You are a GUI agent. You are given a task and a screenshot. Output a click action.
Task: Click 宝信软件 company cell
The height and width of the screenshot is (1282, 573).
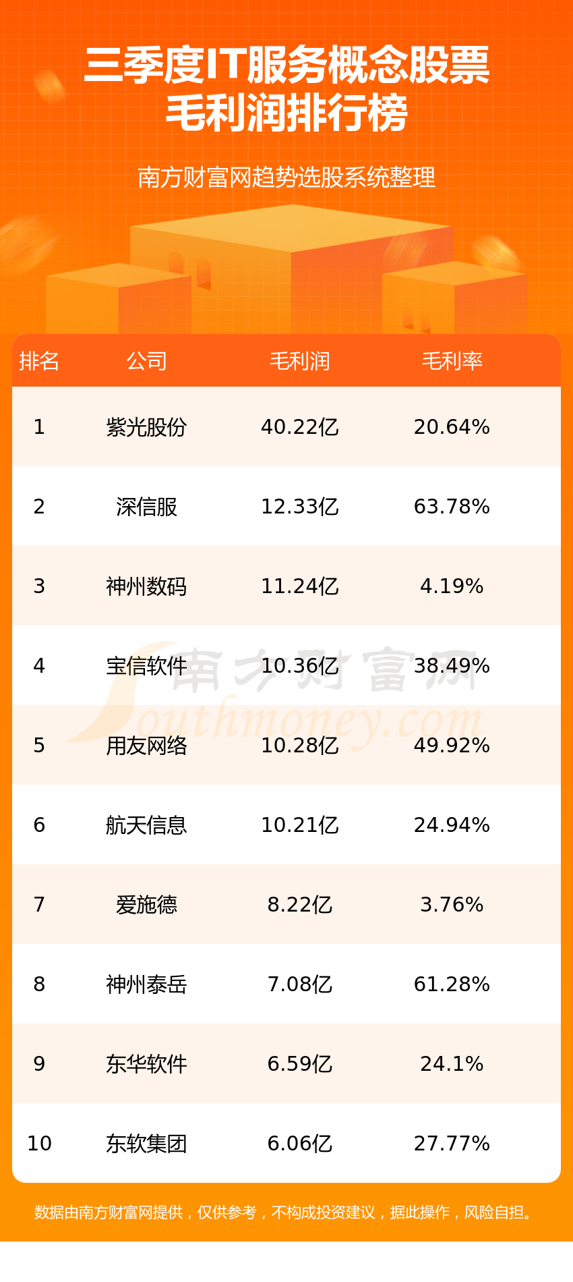tap(146, 666)
